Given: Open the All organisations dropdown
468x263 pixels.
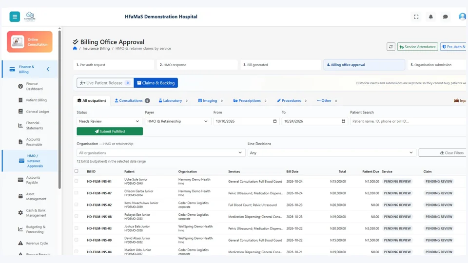Looking at the screenshot, I should [161, 152].
